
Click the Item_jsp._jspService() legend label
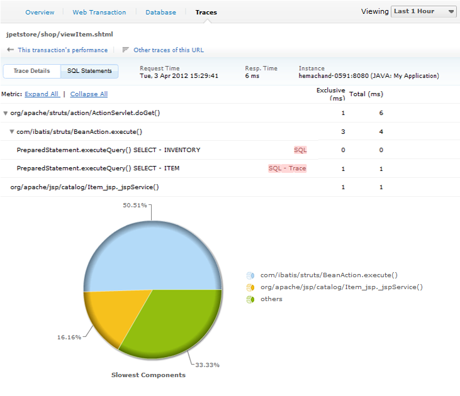pyautogui.click(x=342, y=287)
